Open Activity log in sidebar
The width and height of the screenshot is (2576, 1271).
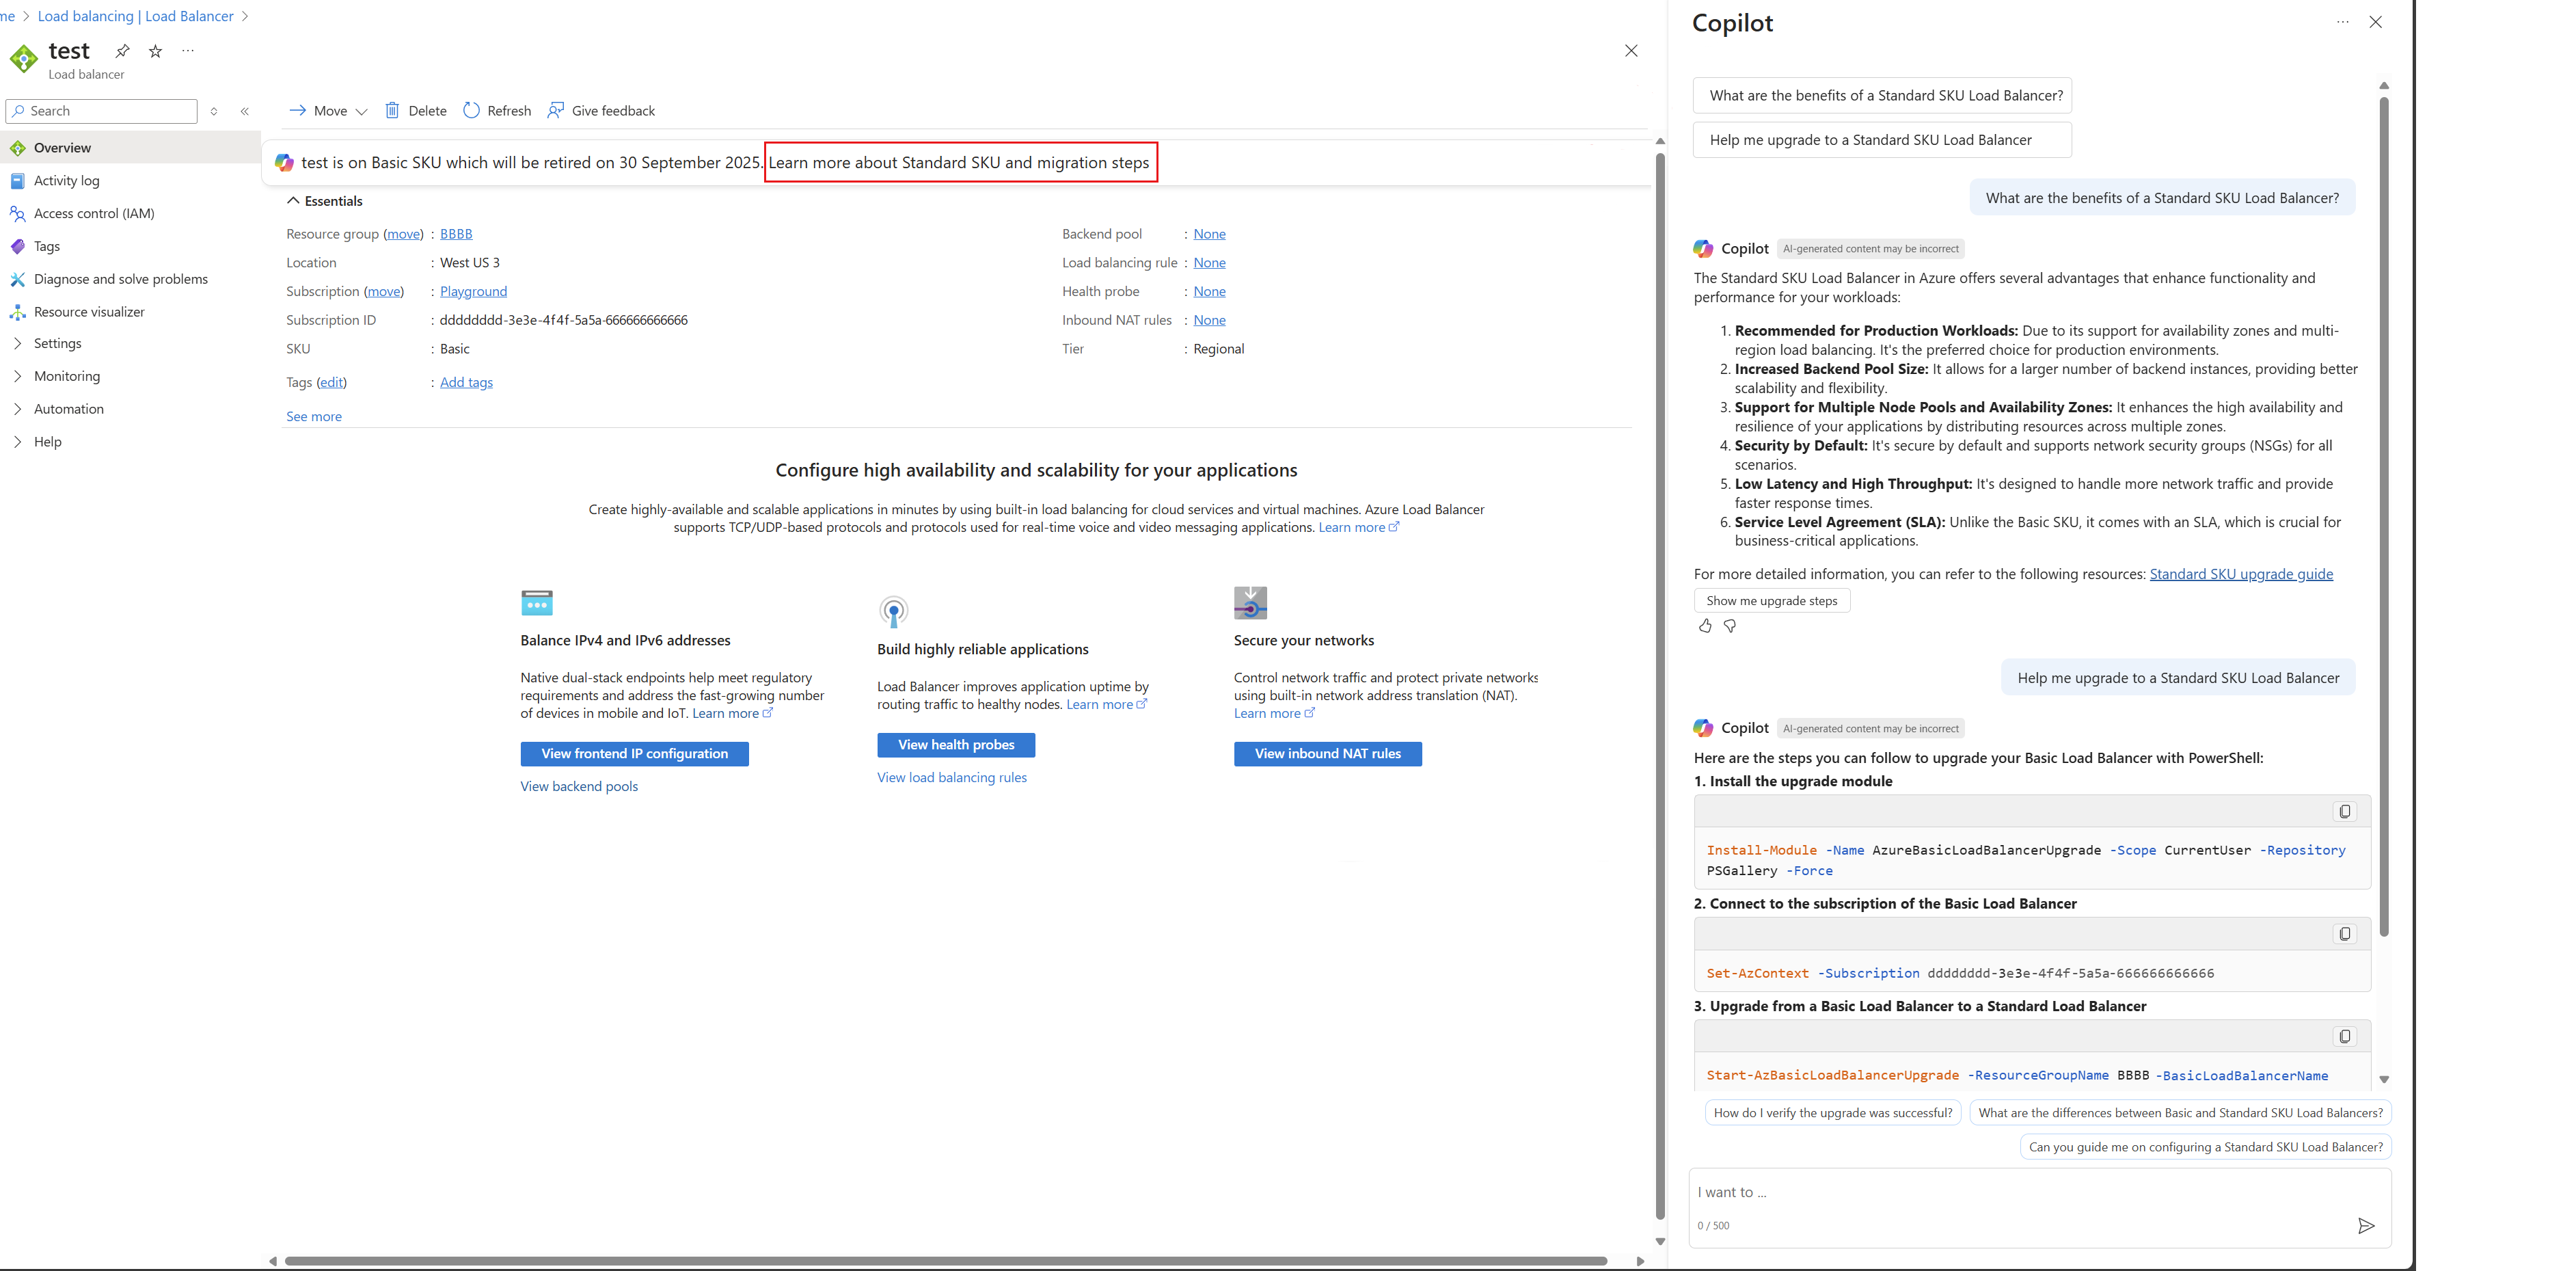coord(66,181)
